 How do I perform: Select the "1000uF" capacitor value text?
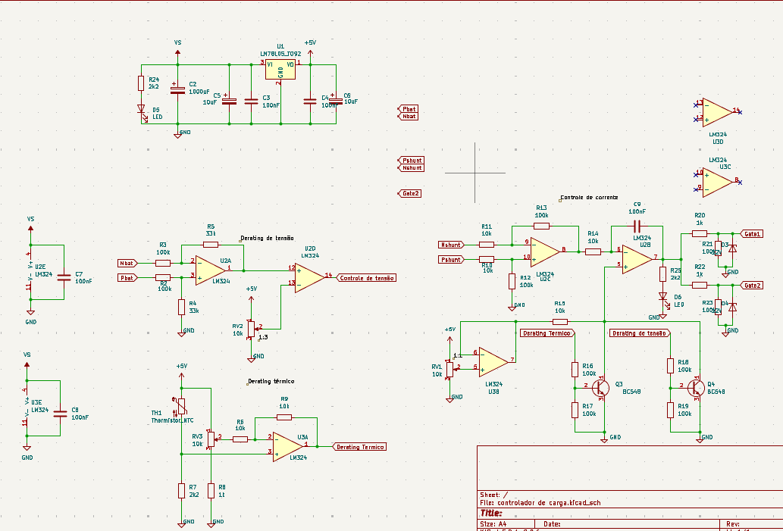[199, 92]
